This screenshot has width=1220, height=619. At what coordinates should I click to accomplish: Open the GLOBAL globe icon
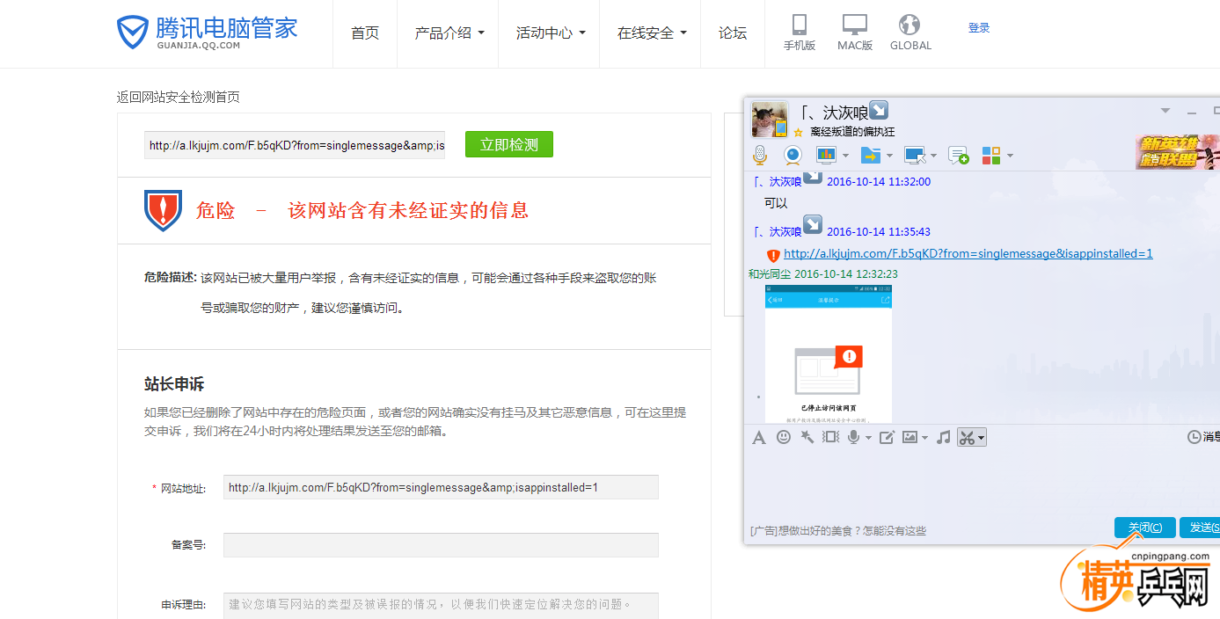point(910,33)
